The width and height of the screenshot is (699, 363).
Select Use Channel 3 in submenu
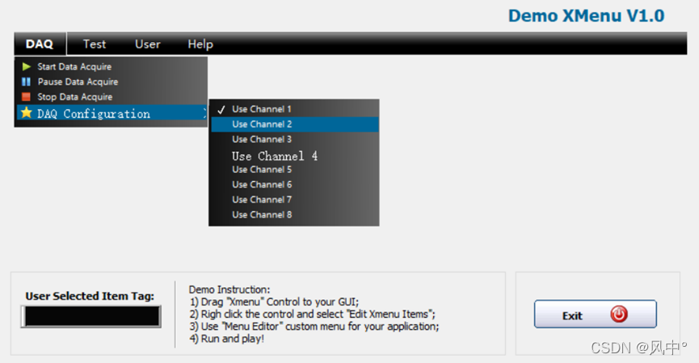click(x=295, y=140)
